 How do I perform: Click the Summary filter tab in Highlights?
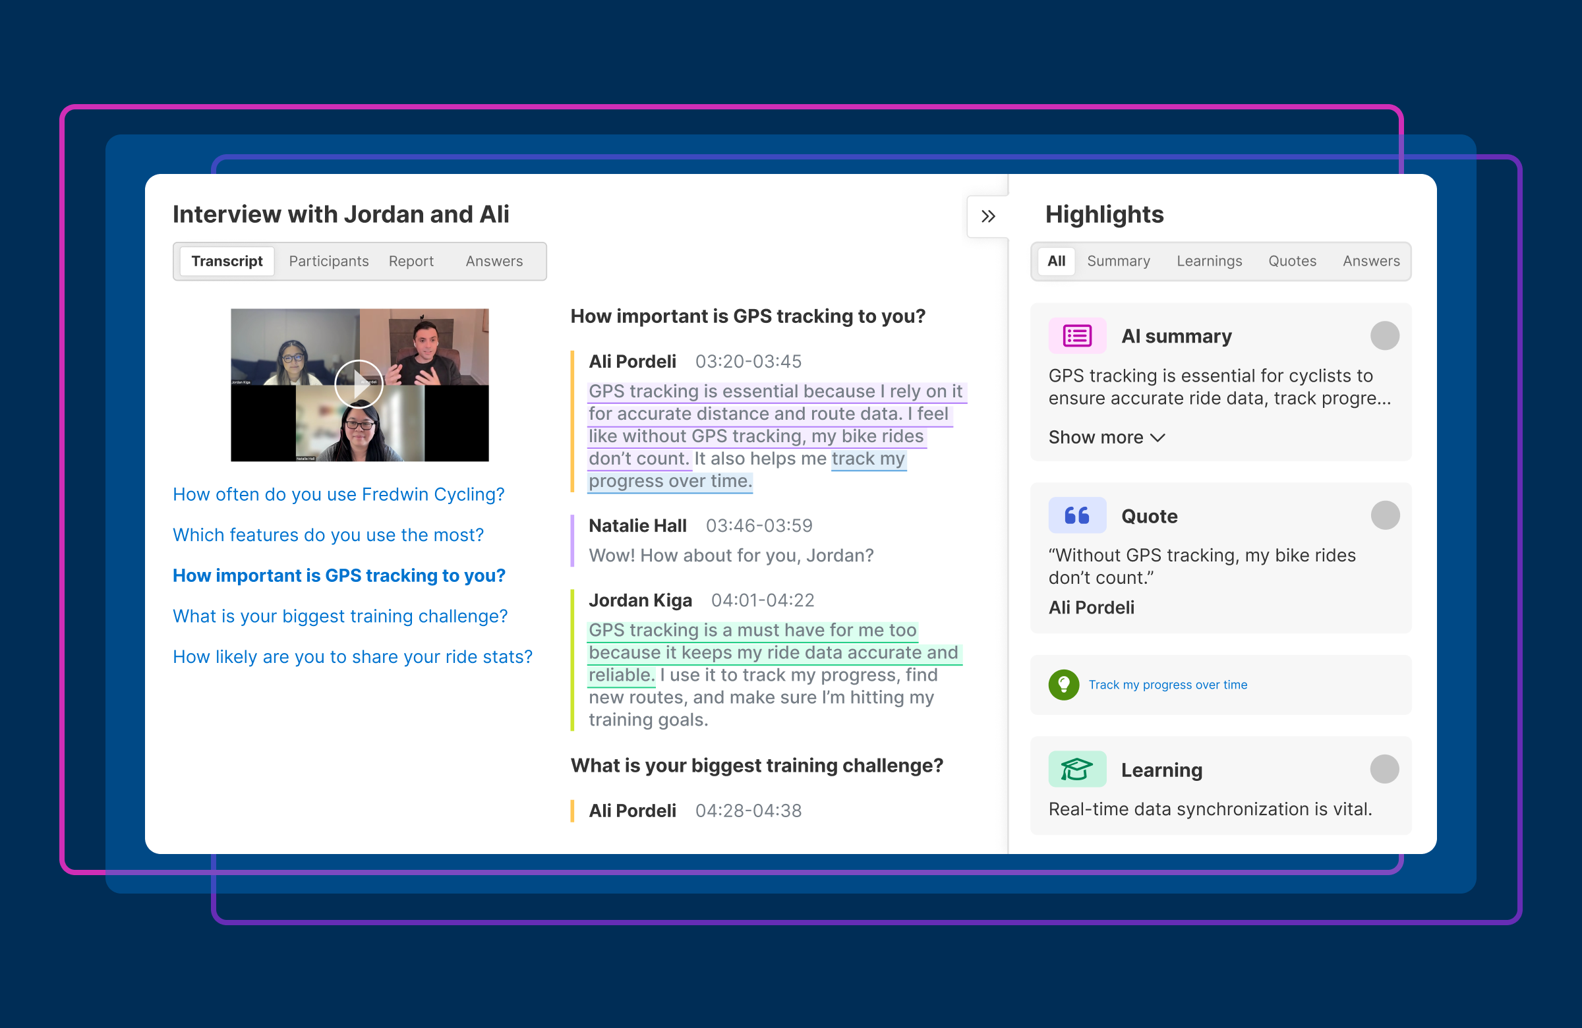click(1118, 261)
